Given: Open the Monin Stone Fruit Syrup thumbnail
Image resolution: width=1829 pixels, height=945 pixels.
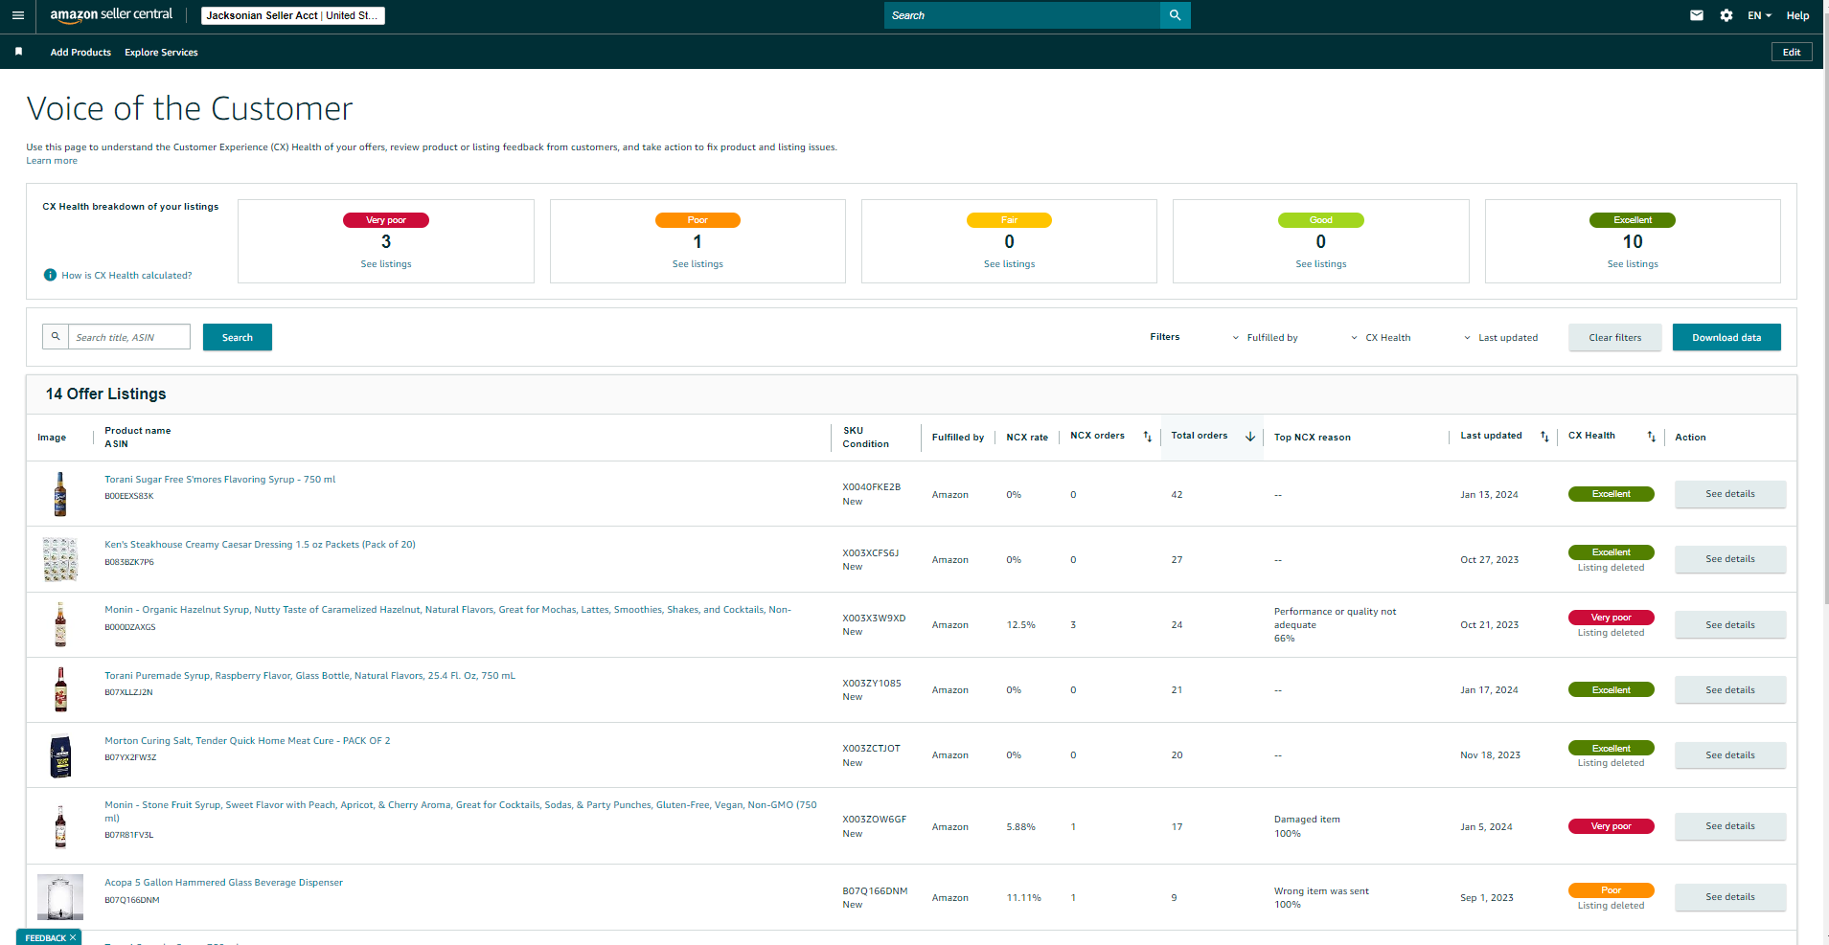Looking at the screenshot, I should tap(60, 826).
